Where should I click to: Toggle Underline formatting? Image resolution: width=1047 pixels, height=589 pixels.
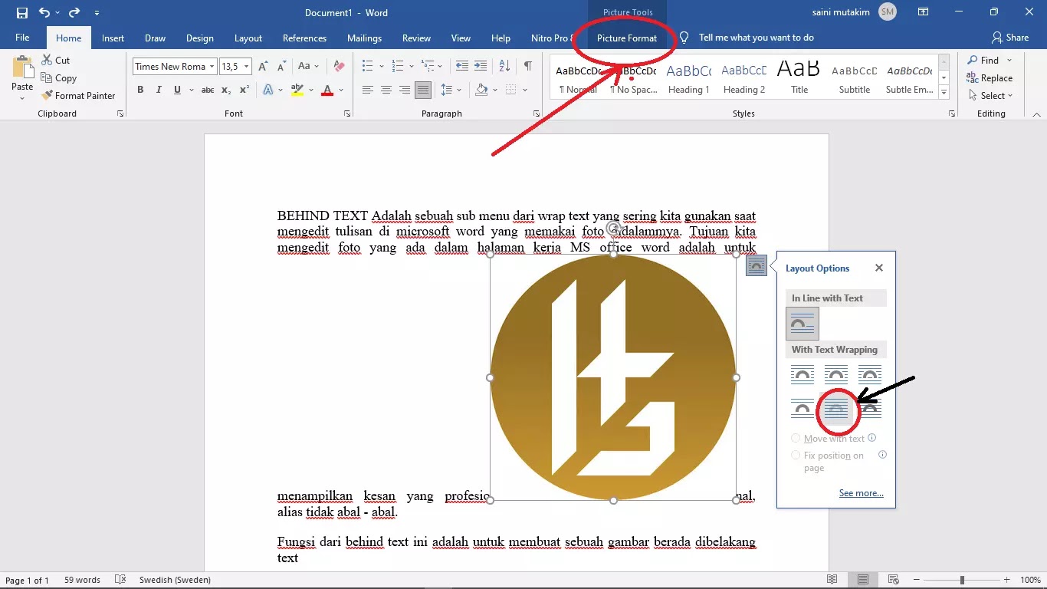pos(177,90)
